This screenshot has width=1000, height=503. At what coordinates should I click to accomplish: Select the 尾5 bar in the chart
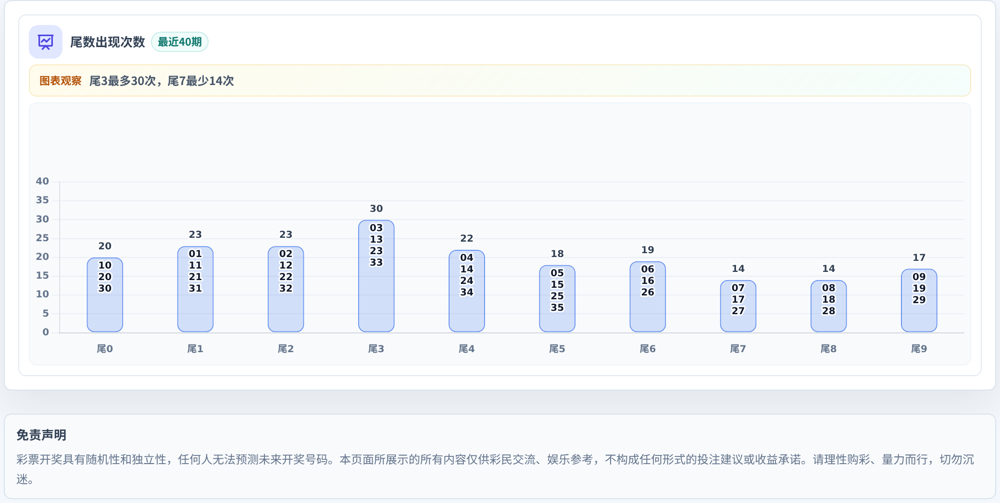click(557, 299)
